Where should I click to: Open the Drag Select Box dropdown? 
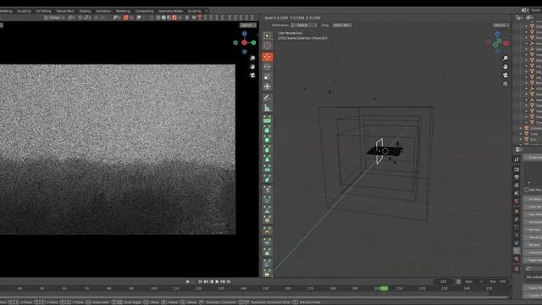coord(342,25)
